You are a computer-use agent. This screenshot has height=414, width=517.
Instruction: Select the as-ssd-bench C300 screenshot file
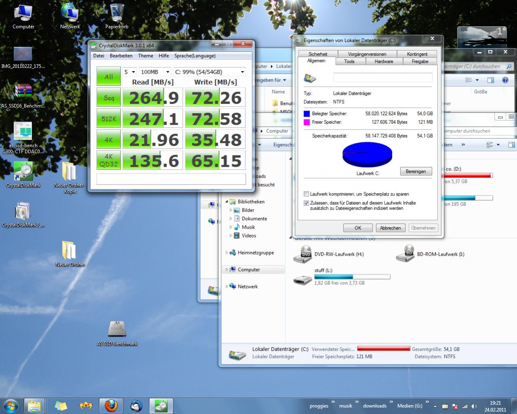pos(23,138)
